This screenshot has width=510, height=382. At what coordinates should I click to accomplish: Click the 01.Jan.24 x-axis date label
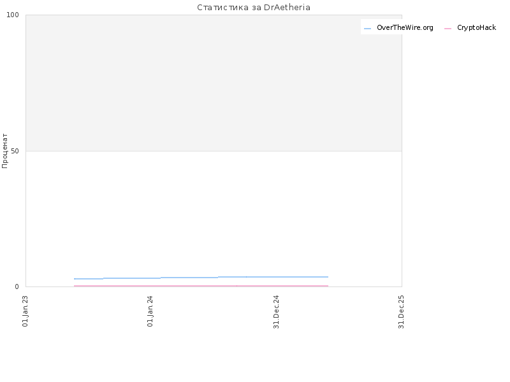150,311
